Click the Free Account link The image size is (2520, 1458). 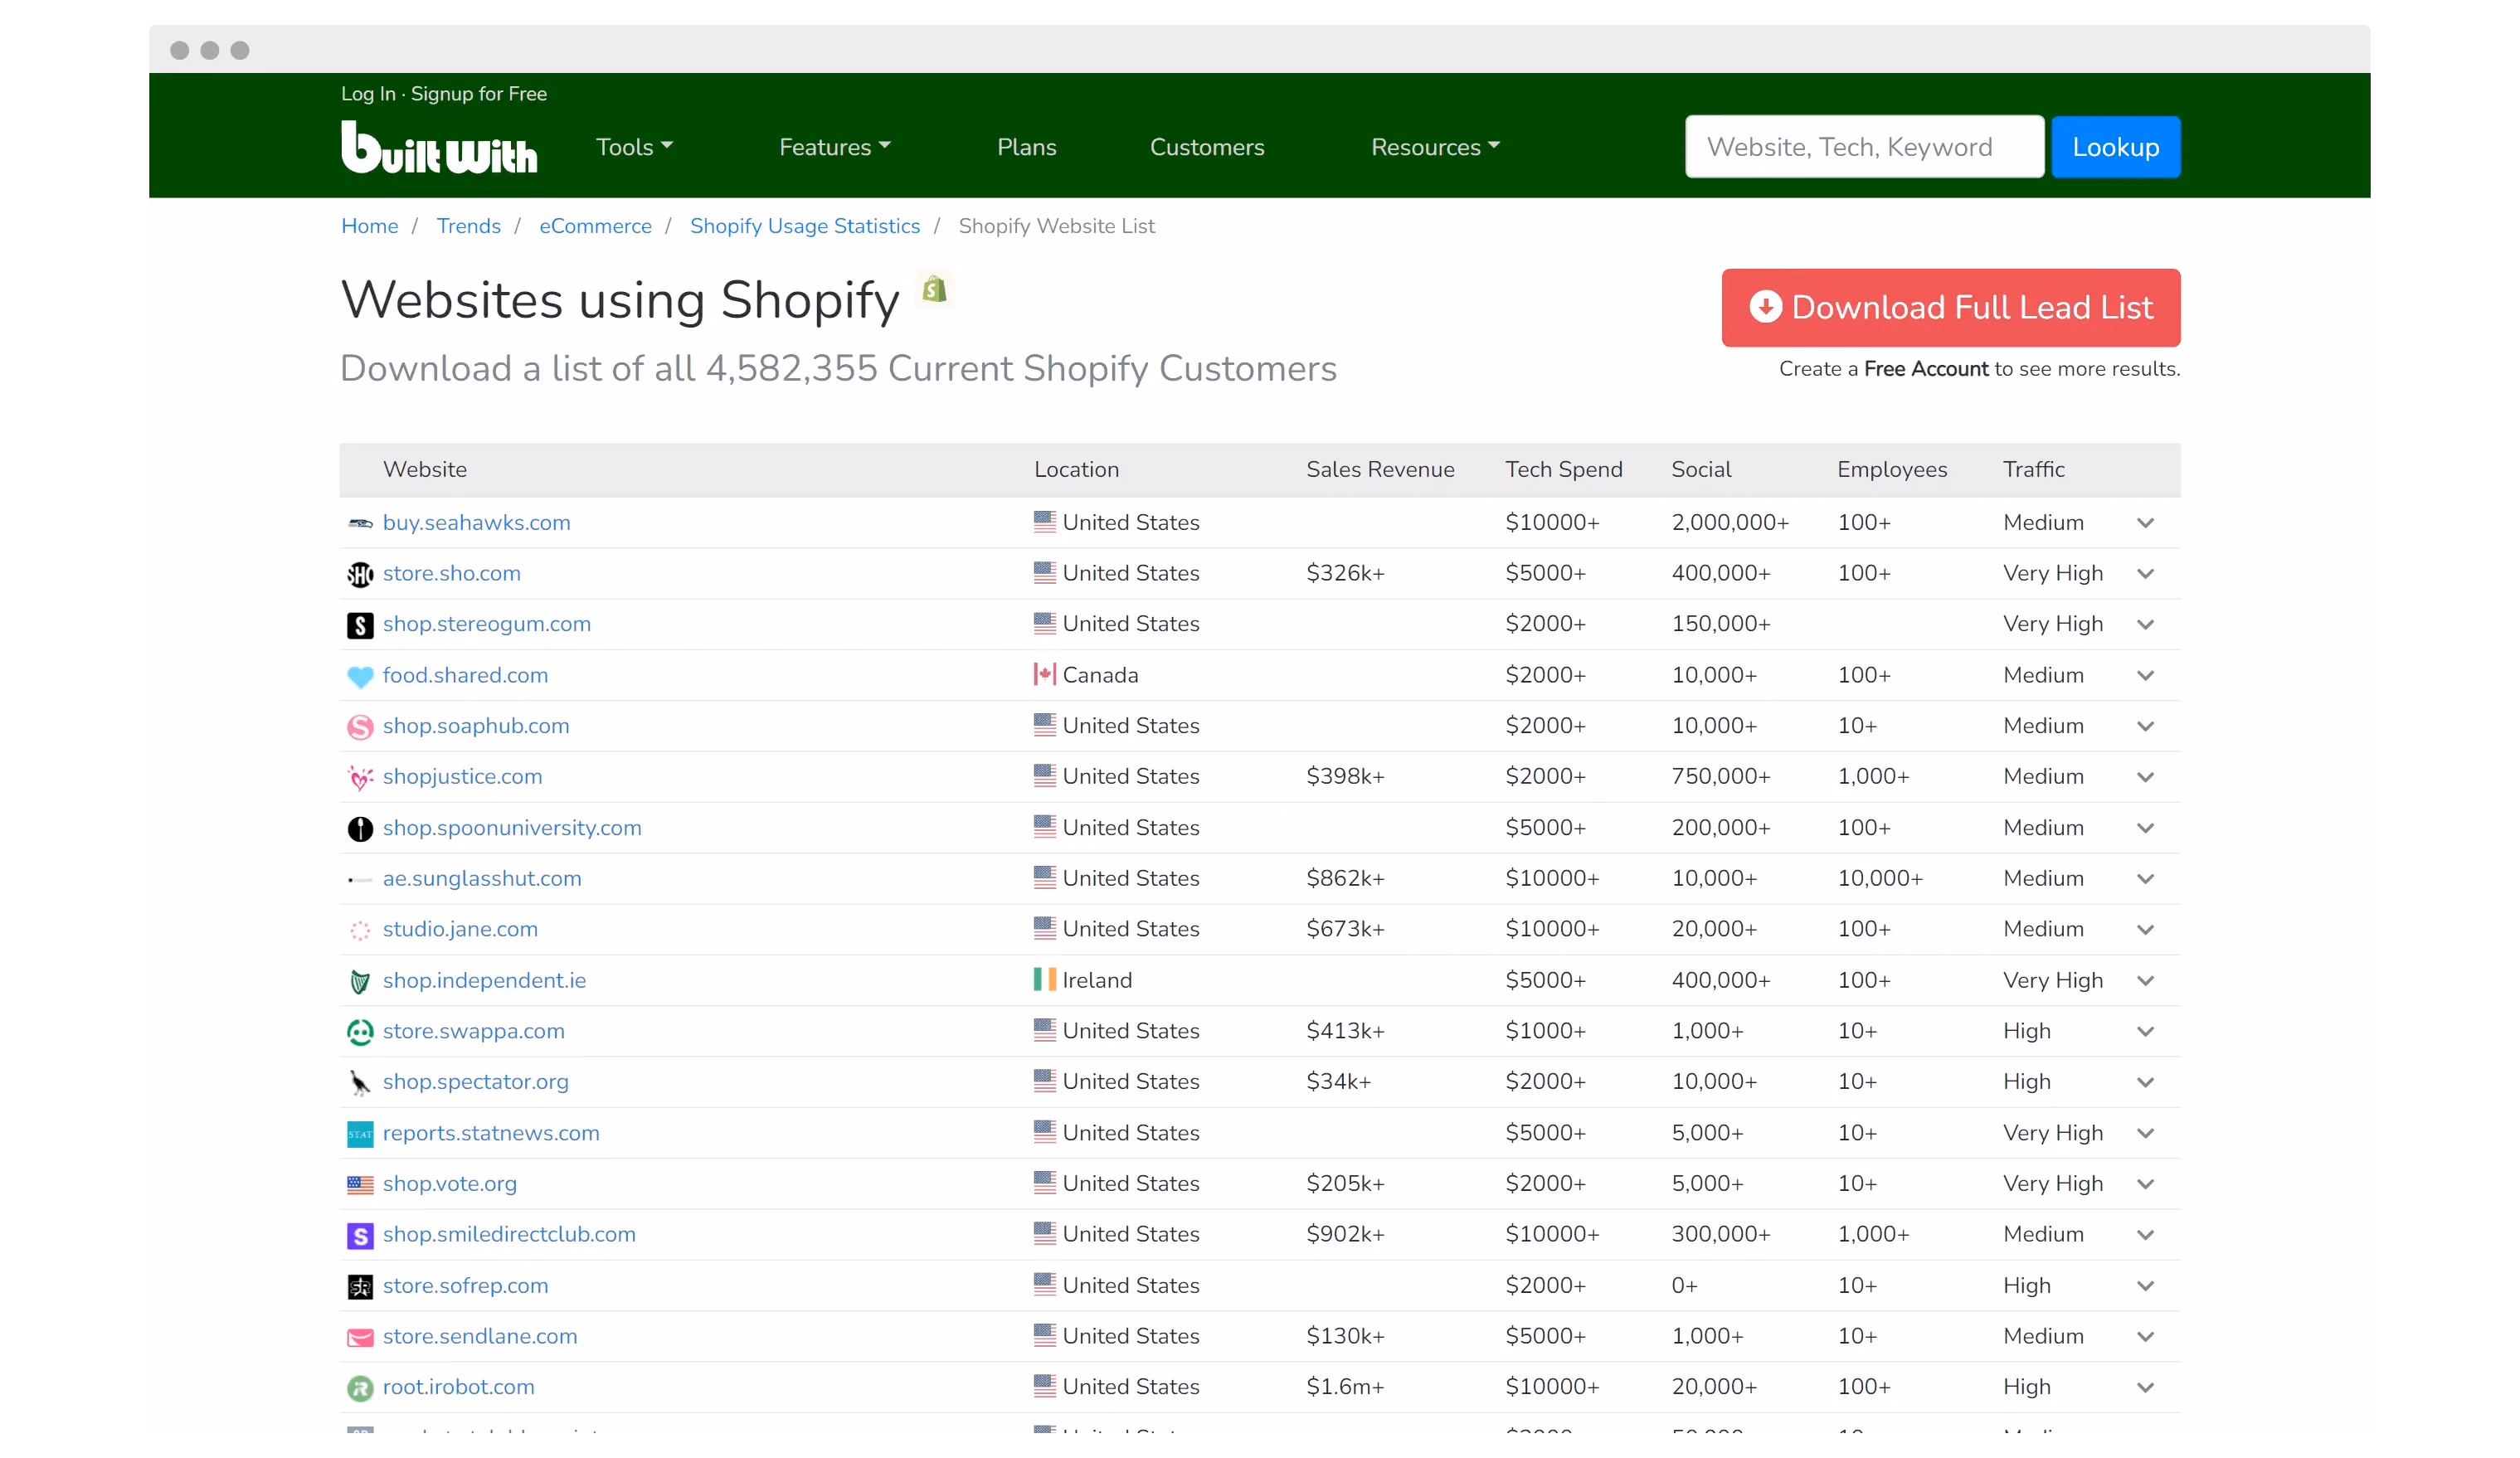pos(1926,369)
